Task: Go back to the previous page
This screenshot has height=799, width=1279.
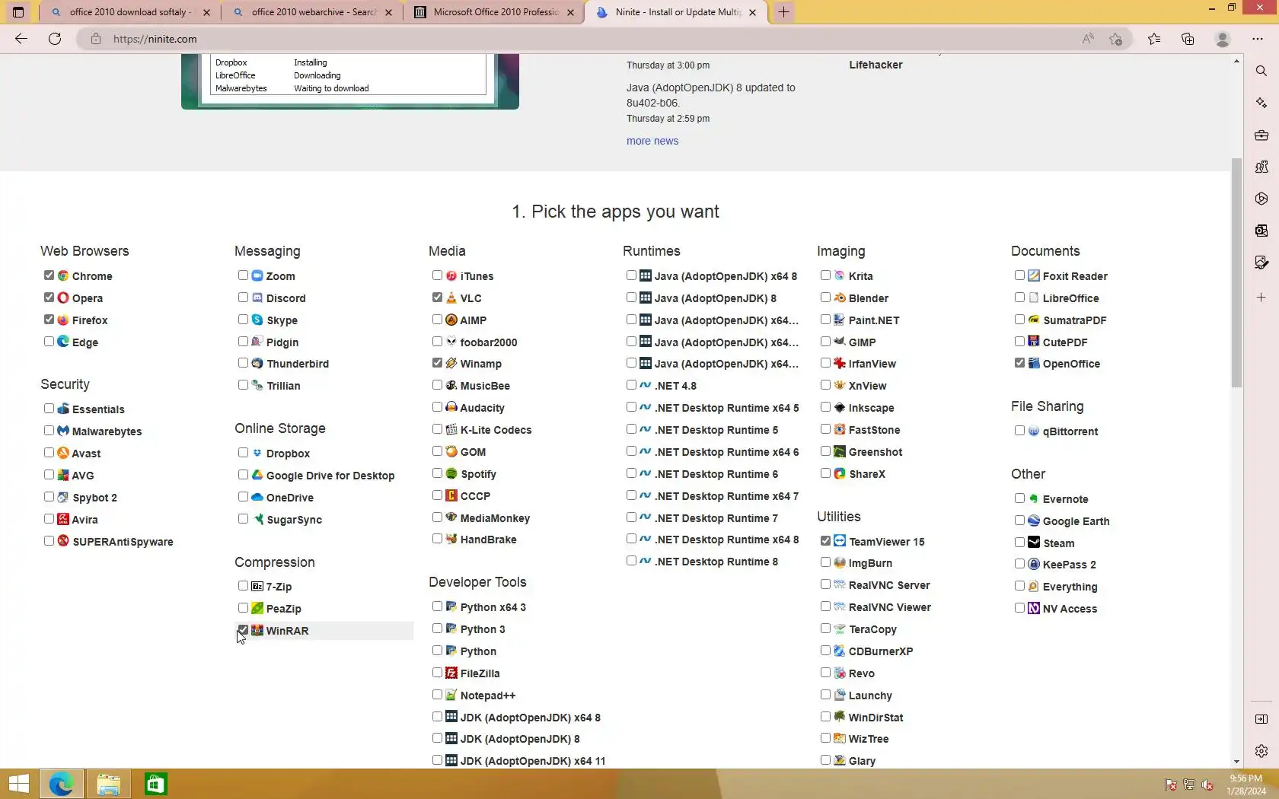Action: (21, 39)
